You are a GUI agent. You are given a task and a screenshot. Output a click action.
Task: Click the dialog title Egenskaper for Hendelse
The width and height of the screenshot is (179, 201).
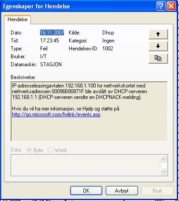[37, 6]
